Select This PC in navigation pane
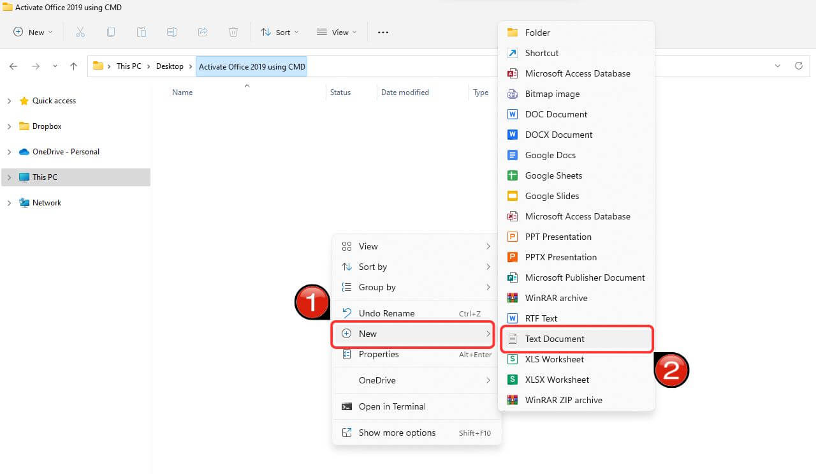Viewport: 816px width, 474px height. coord(76,177)
